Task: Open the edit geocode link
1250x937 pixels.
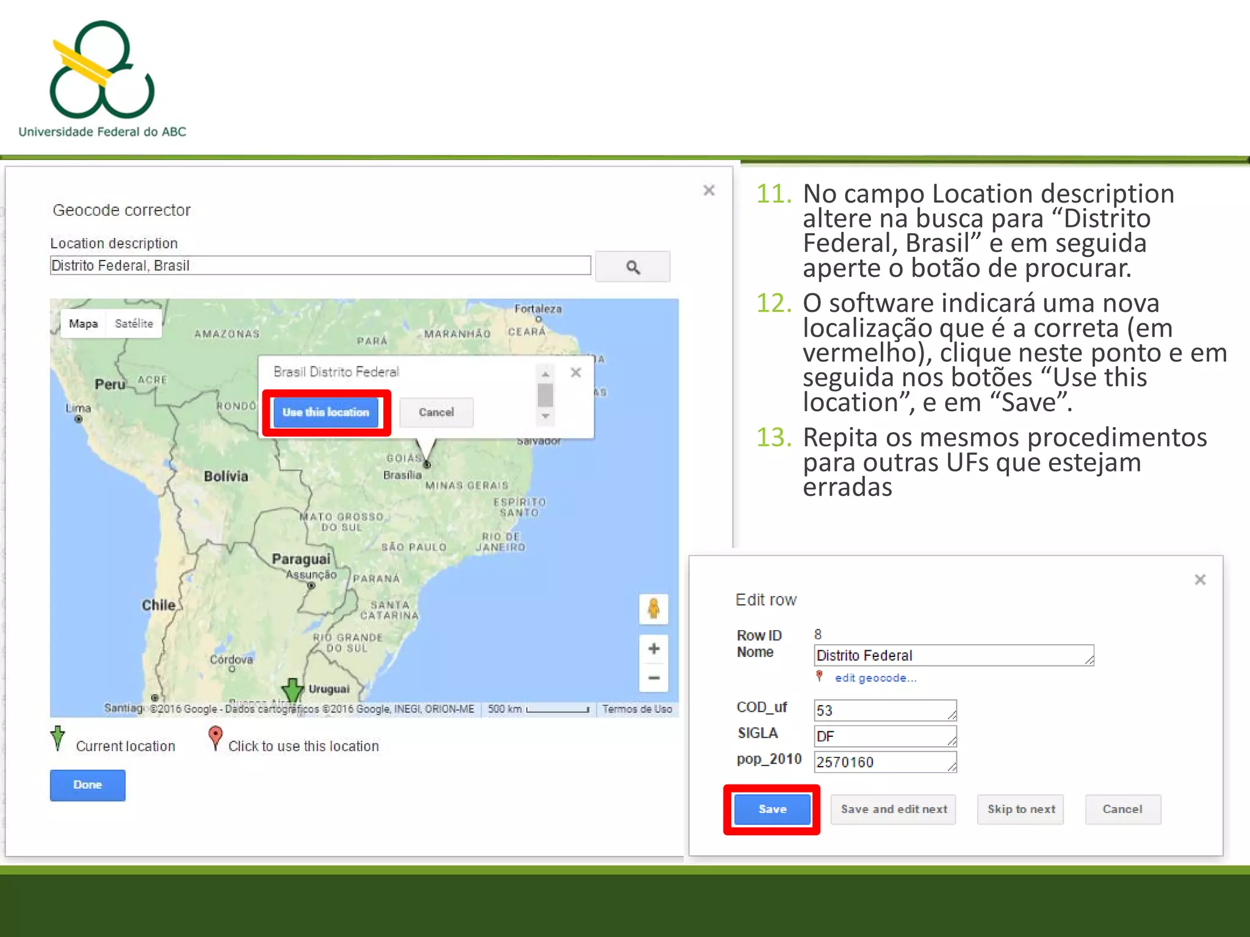Action: [875, 678]
